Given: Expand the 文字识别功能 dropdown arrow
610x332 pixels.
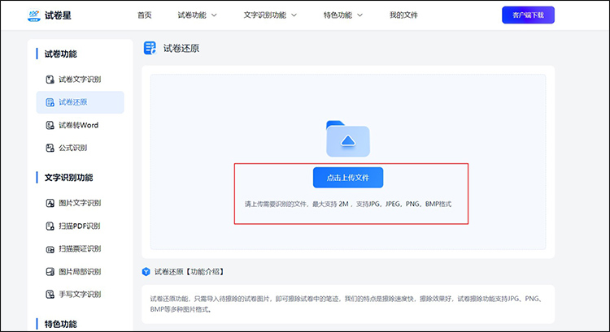Looking at the screenshot, I should [294, 15].
